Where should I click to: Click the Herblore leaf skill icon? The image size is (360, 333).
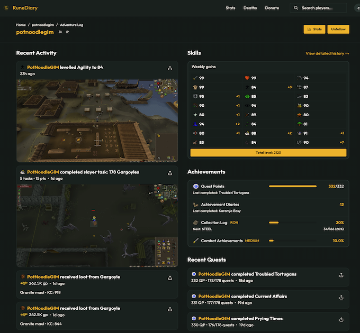[x=247, y=97]
